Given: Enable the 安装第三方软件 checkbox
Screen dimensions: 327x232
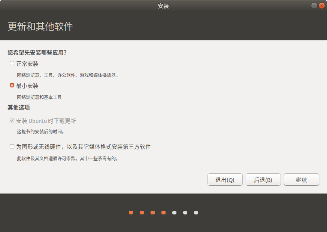Looking at the screenshot, I should click(x=12, y=146).
